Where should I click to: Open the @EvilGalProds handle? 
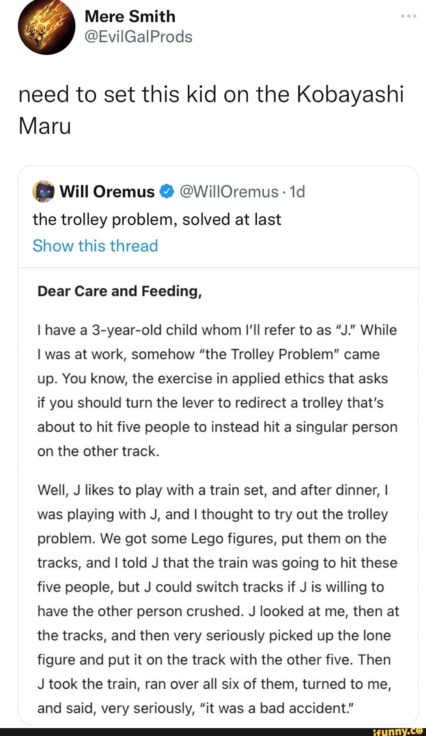(138, 37)
